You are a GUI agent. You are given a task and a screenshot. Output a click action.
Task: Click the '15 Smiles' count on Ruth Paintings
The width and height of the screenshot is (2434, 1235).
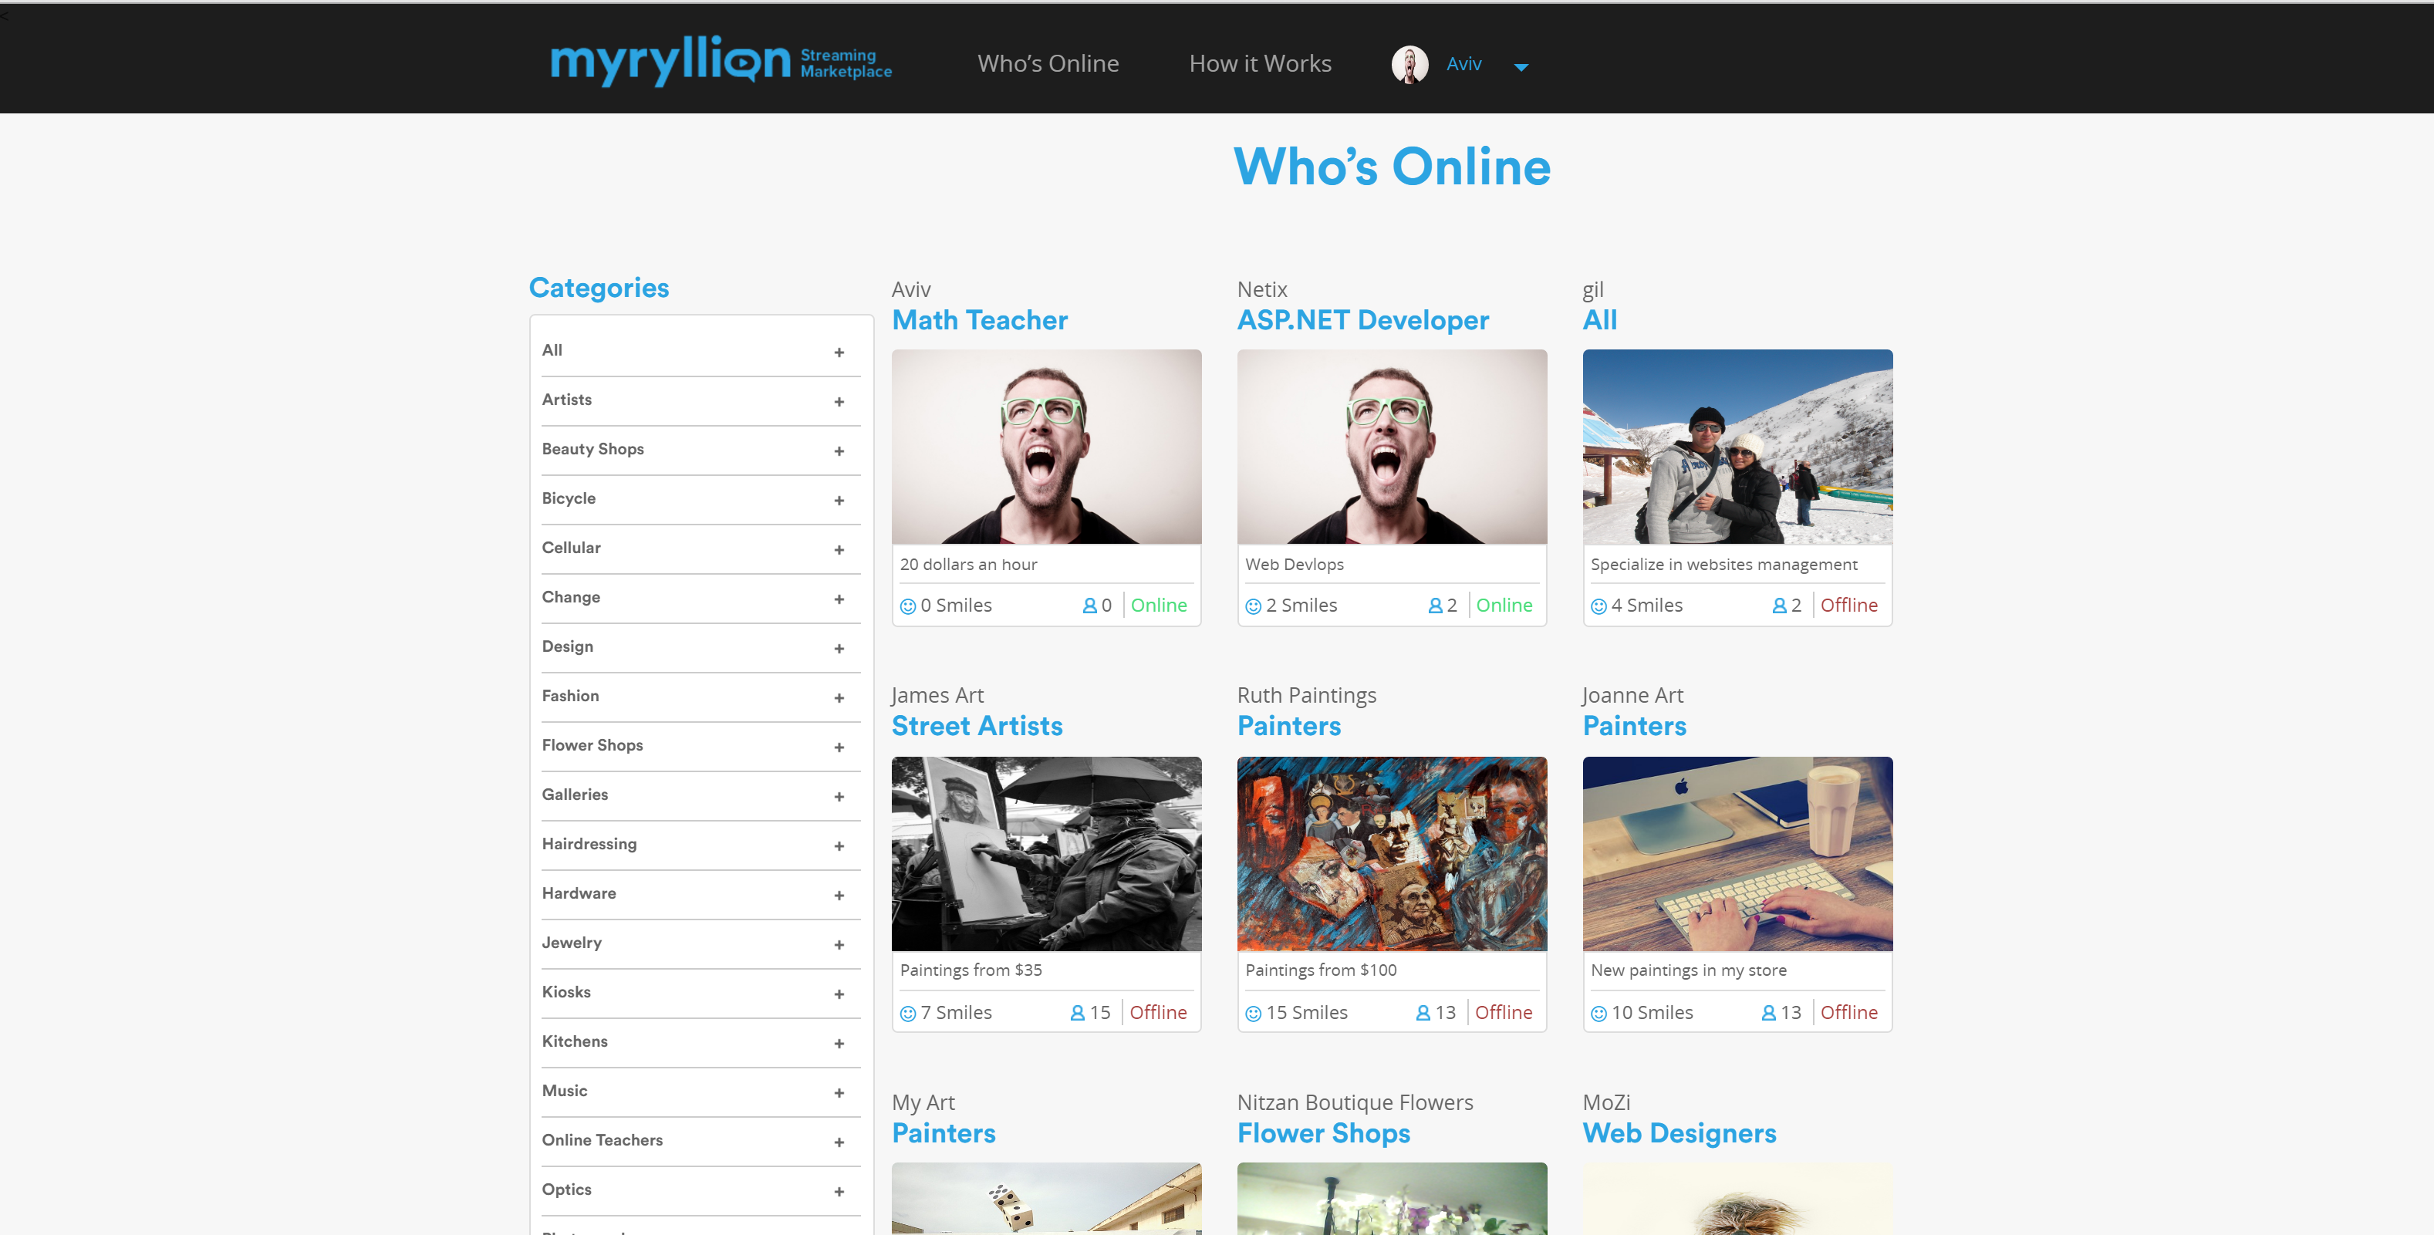point(1306,1012)
